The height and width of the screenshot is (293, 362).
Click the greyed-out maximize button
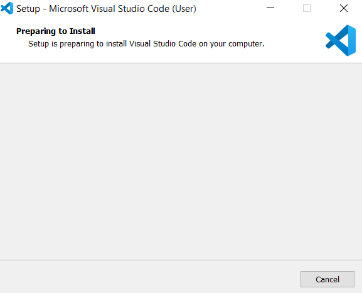(x=307, y=8)
